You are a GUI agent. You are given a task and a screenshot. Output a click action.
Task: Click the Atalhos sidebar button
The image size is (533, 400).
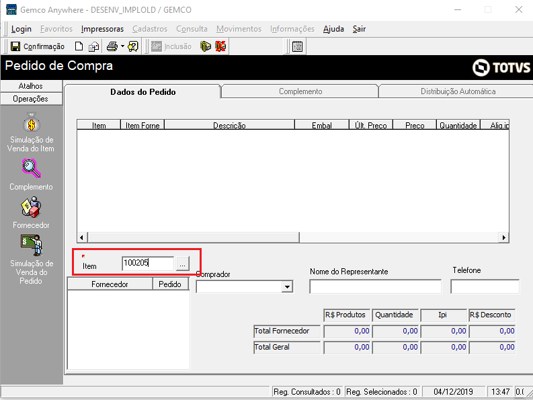pos(31,86)
